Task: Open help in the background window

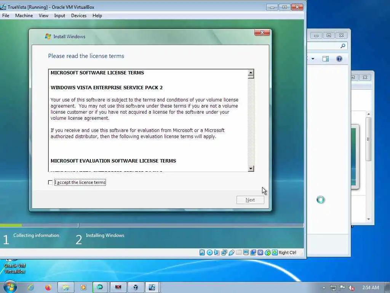Action: coord(339,59)
